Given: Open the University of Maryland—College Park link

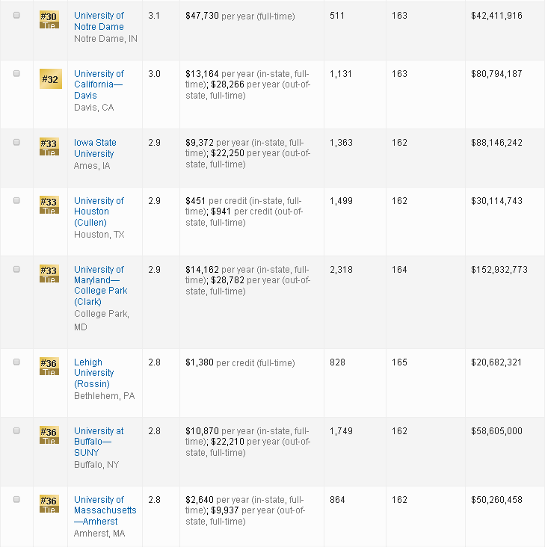Looking at the screenshot, I should pos(100,285).
